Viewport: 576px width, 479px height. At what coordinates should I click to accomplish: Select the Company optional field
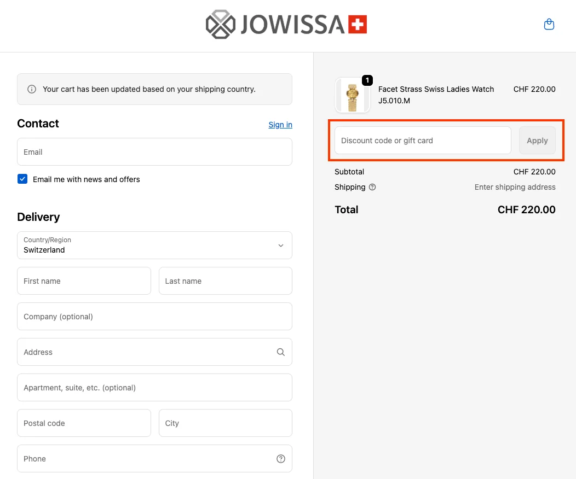[x=154, y=316]
